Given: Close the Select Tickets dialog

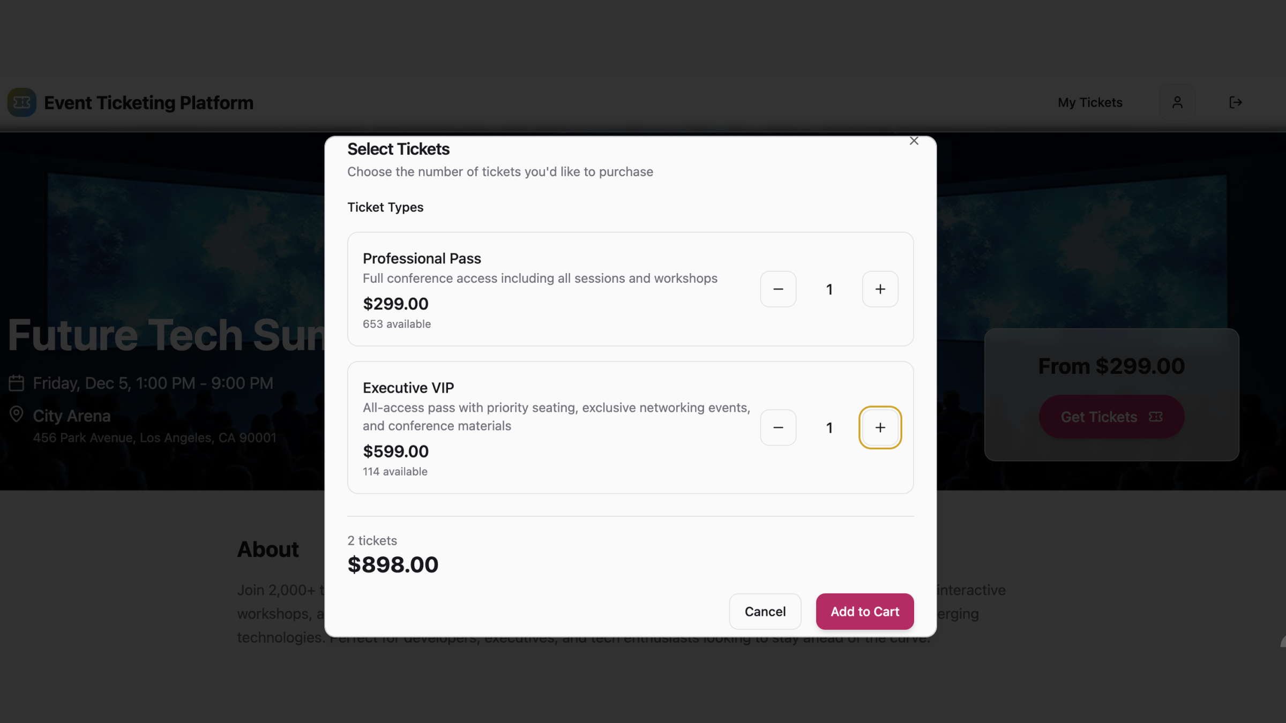Looking at the screenshot, I should coord(914,141).
